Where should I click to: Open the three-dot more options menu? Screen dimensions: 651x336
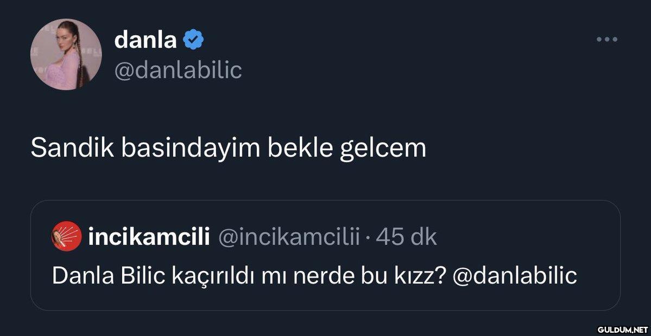click(x=606, y=39)
